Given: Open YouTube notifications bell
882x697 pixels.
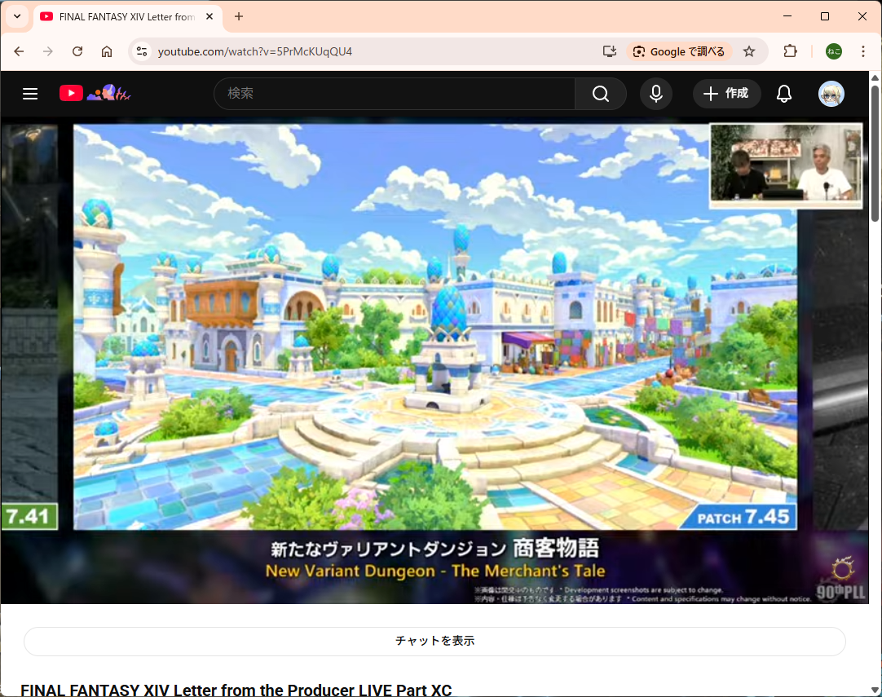Looking at the screenshot, I should [x=784, y=94].
